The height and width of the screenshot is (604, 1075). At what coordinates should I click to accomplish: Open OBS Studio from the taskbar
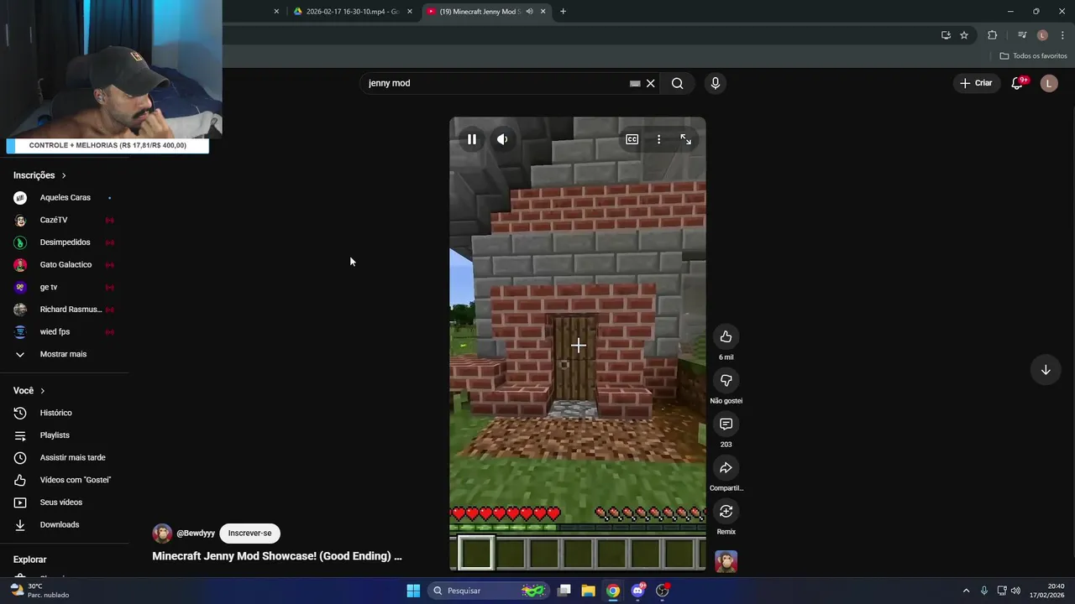(x=662, y=591)
